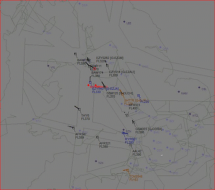Viewport: 215px width, 190px height.
Task: Select the VYL navigation fix diamond
Action: (x=48, y=66)
